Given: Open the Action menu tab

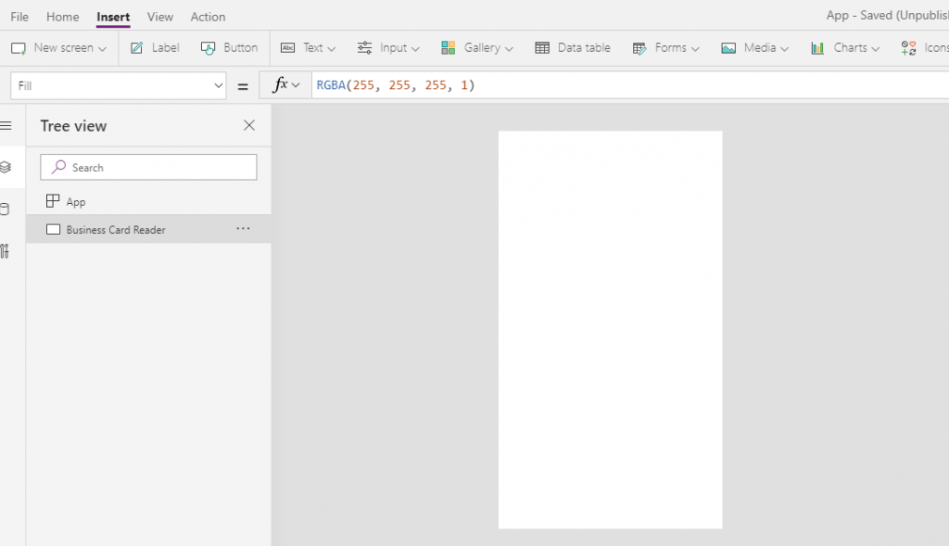Looking at the screenshot, I should [x=208, y=17].
